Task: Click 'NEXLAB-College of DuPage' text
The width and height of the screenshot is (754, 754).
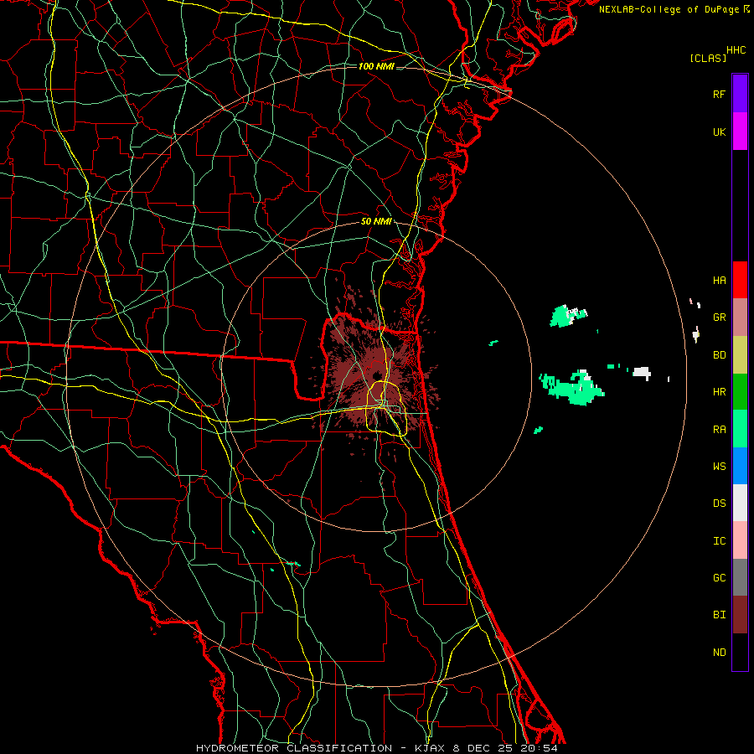Action: click(x=669, y=9)
